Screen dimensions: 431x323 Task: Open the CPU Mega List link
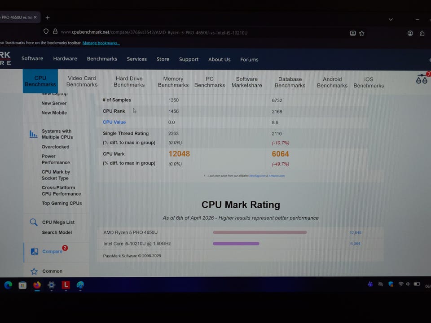point(58,222)
